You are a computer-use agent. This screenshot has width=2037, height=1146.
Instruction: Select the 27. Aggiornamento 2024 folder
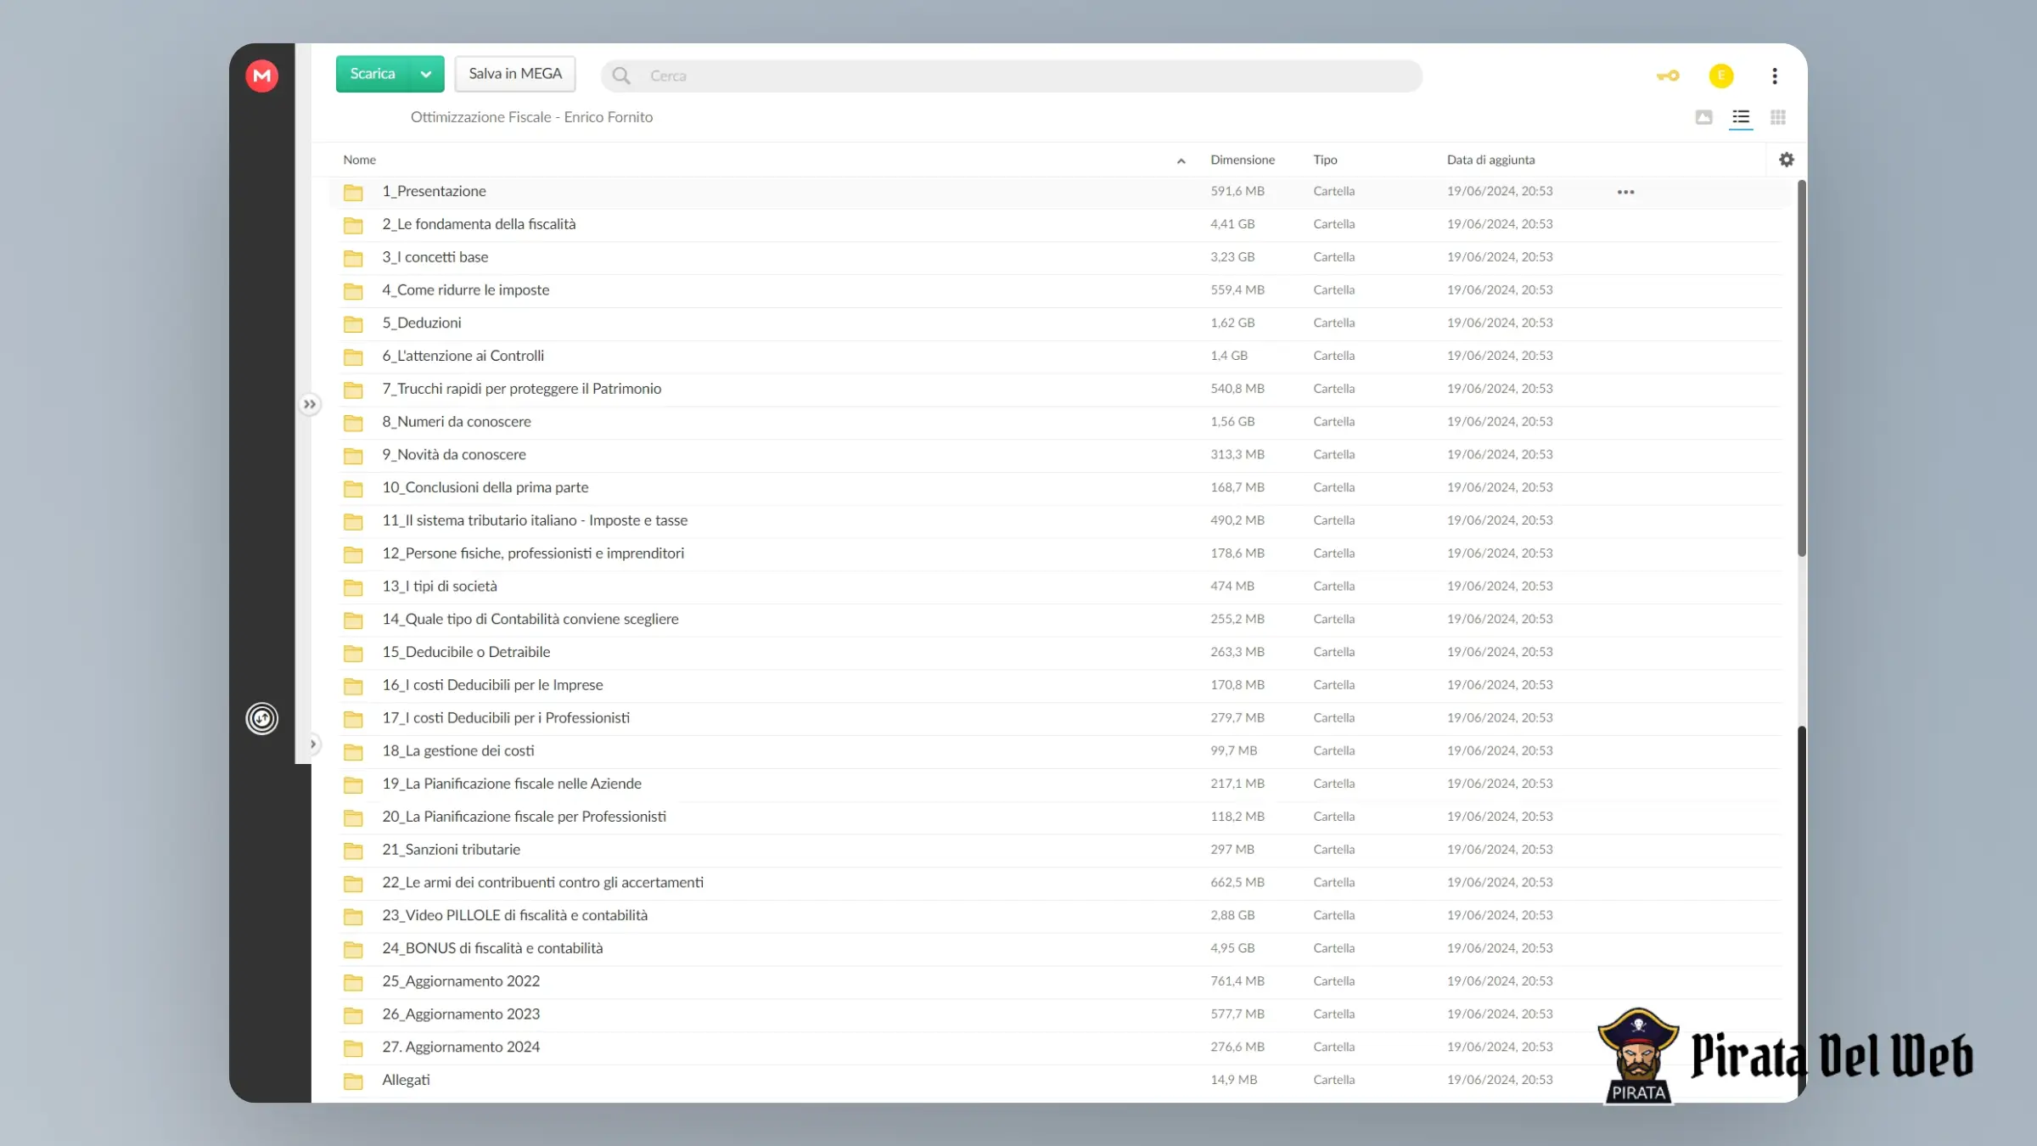(x=461, y=1047)
